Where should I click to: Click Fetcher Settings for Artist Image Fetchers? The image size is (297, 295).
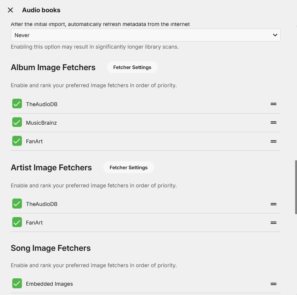128,167
